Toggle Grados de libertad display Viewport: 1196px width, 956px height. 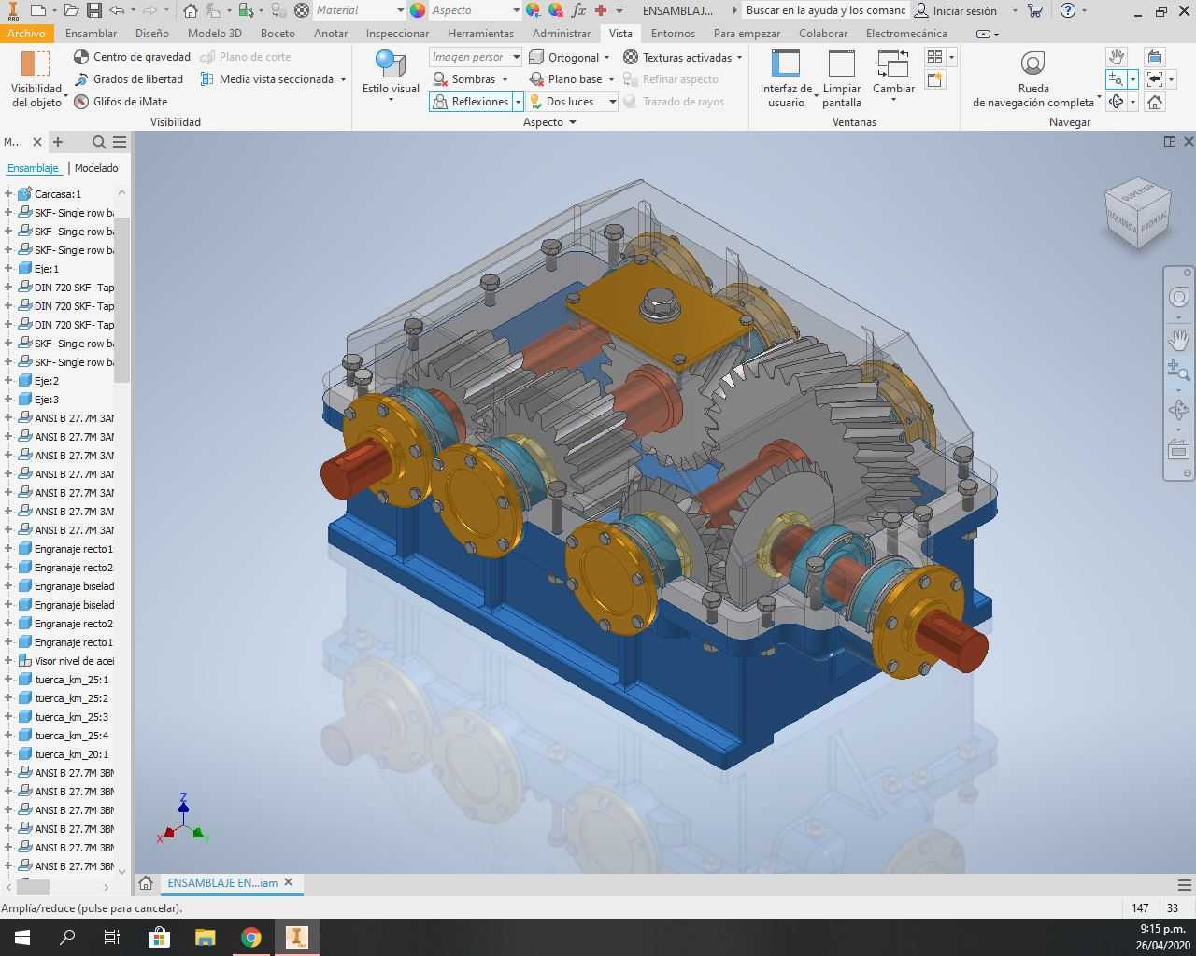[x=129, y=79]
